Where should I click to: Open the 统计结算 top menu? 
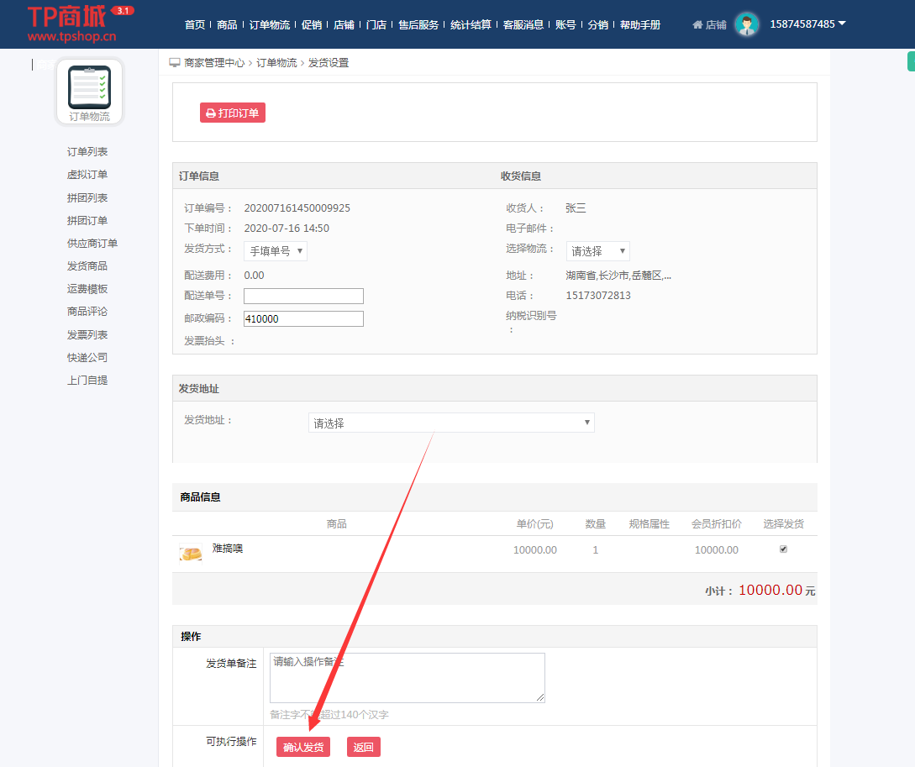pos(471,25)
